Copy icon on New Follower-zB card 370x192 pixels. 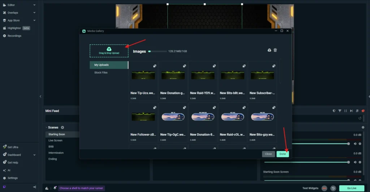click(x=155, y=108)
